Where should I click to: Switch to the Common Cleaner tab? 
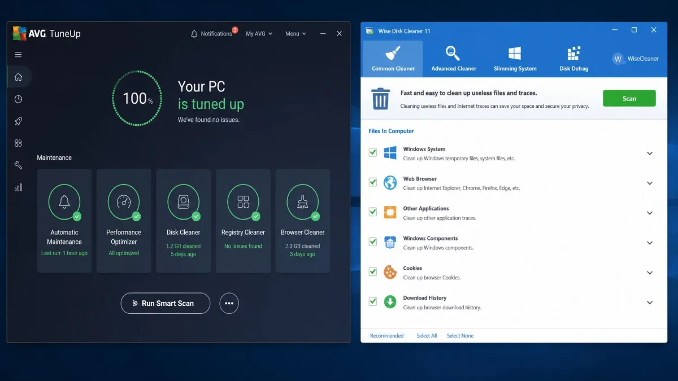pyautogui.click(x=393, y=59)
